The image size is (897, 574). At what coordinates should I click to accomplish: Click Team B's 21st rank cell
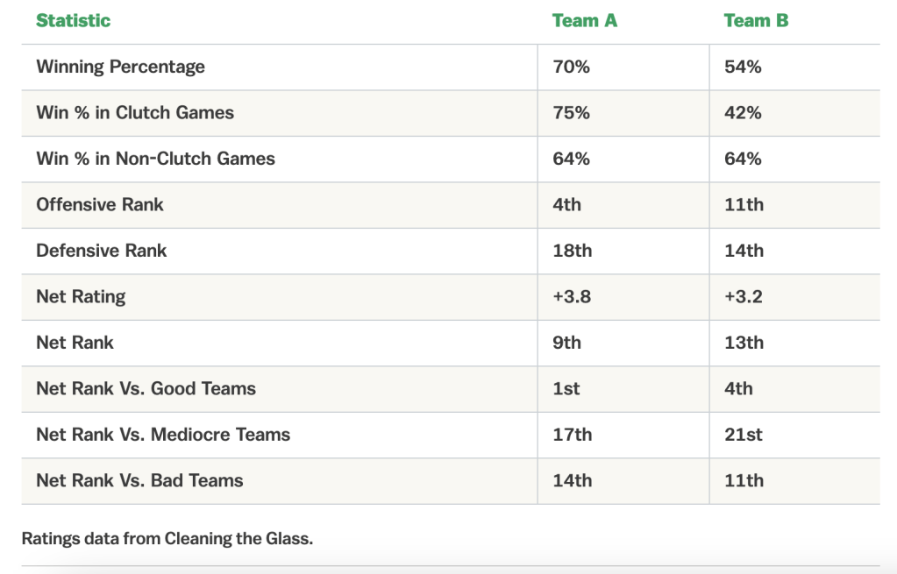tap(744, 435)
